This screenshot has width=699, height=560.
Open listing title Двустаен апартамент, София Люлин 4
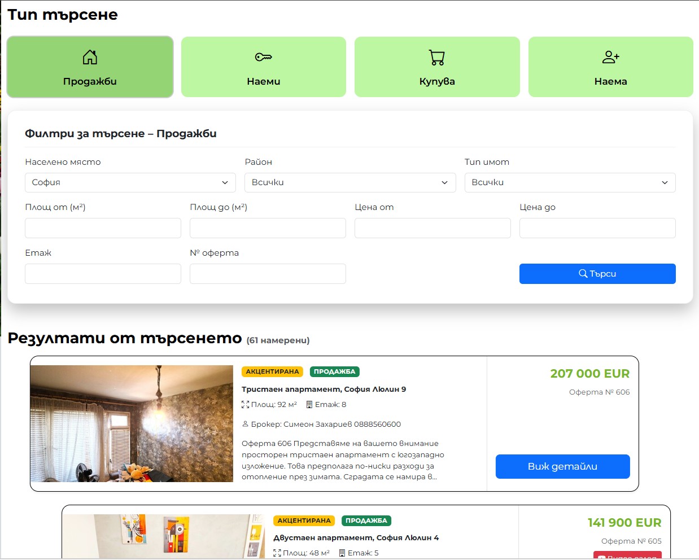356,538
